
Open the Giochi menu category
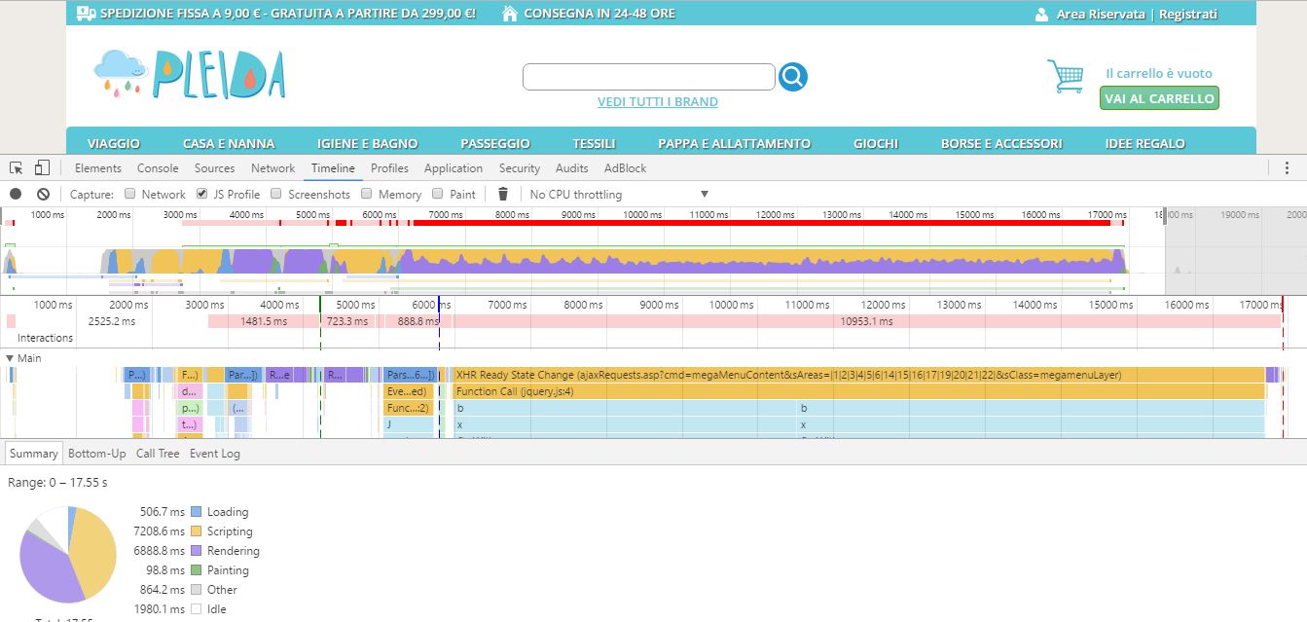876,143
